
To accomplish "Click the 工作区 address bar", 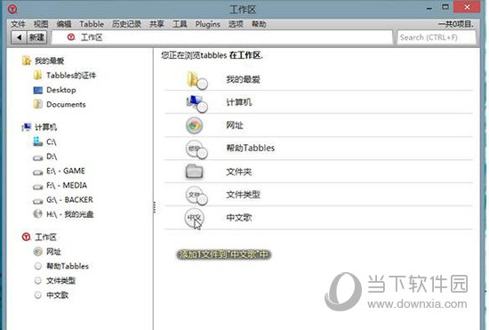I will click(222, 37).
